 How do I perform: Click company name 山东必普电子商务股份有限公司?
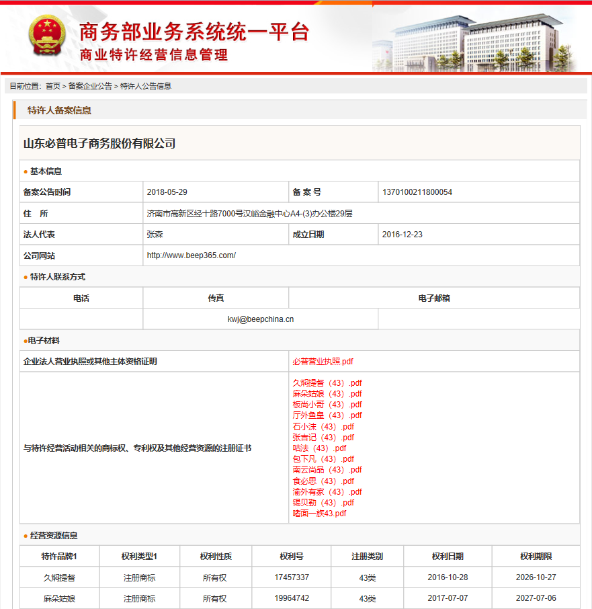pyautogui.click(x=99, y=144)
